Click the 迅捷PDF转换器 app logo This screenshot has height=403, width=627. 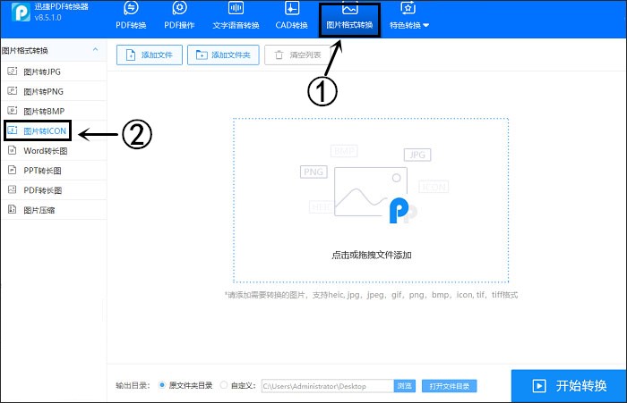[x=21, y=12]
